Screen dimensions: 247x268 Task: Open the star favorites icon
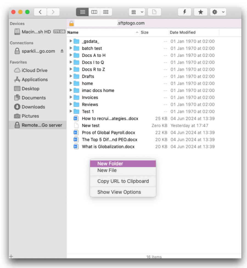tap(201, 12)
